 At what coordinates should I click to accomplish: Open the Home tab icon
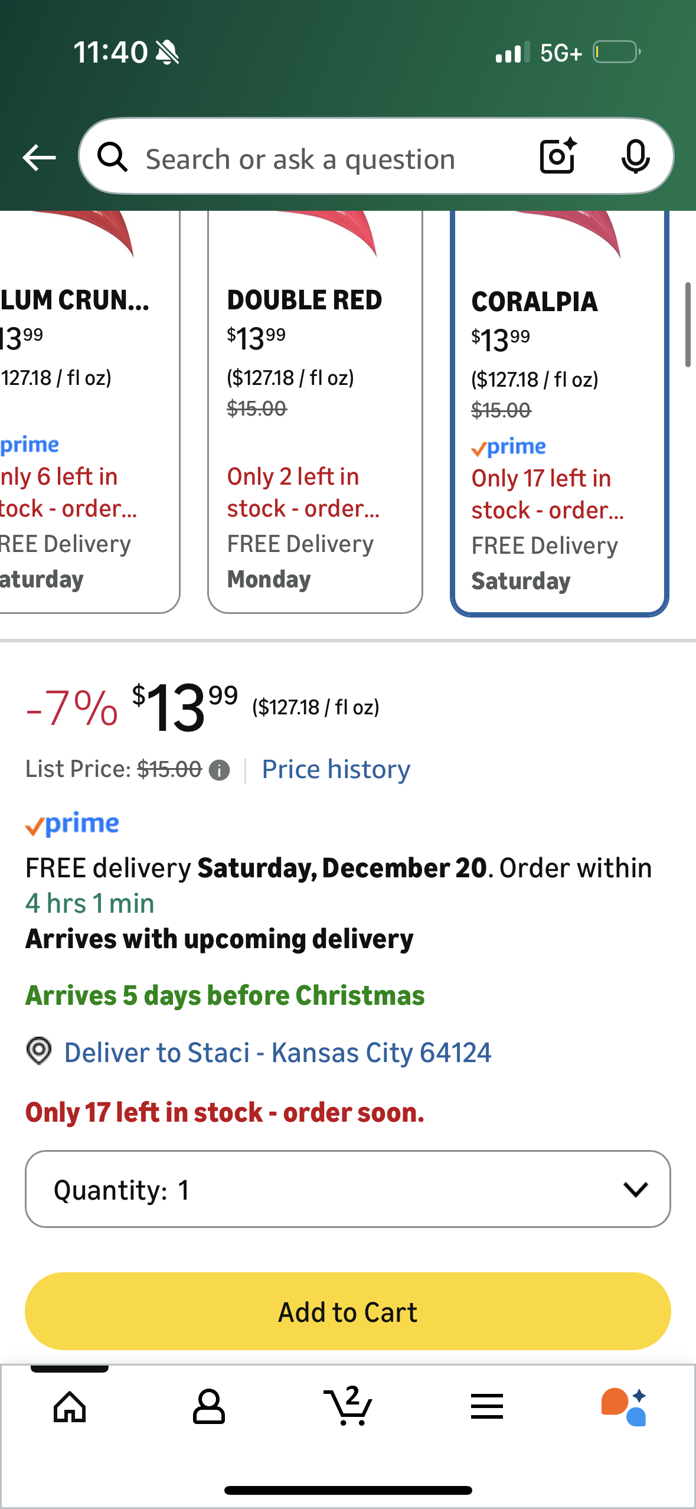pyautogui.click(x=70, y=1407)
